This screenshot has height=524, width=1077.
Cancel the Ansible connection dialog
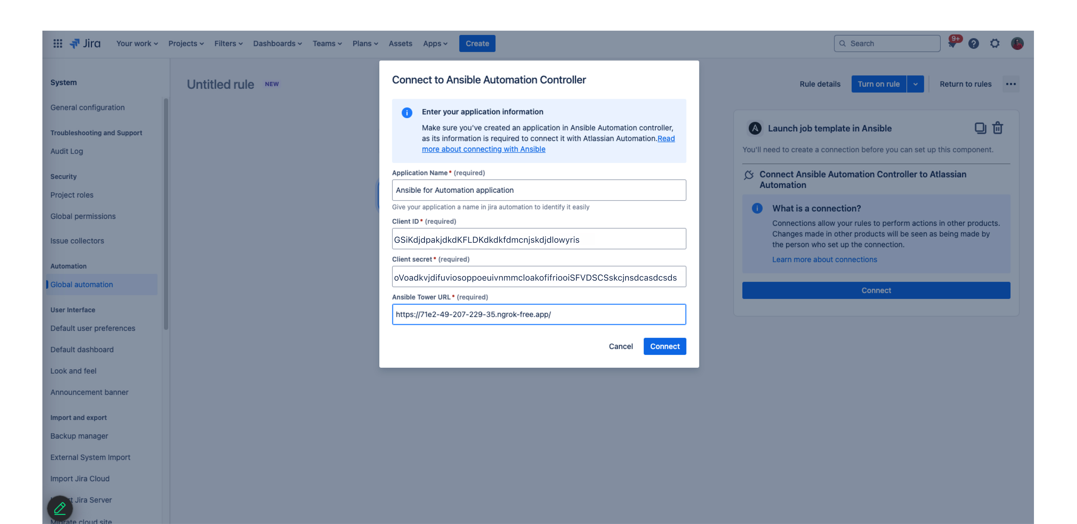(620, 346)
